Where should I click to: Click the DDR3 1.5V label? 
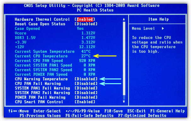pos(25,37)
